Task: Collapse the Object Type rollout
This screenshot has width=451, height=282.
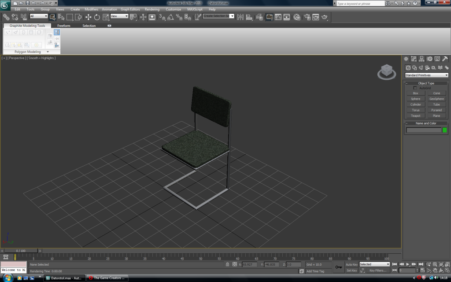Action: pos(426,83)
